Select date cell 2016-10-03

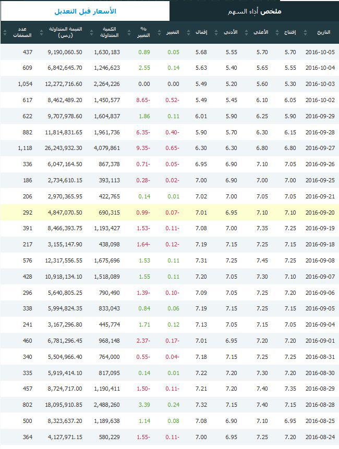coord(320,84)
